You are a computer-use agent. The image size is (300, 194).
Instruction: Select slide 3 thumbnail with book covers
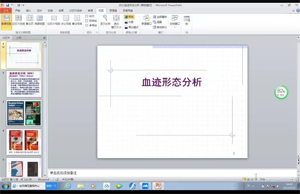coord(24,113)
